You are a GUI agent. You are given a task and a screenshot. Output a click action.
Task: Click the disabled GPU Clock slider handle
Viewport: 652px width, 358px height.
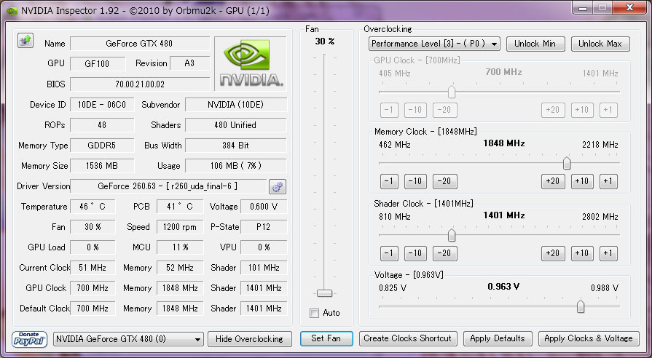[x=452, y=92]
